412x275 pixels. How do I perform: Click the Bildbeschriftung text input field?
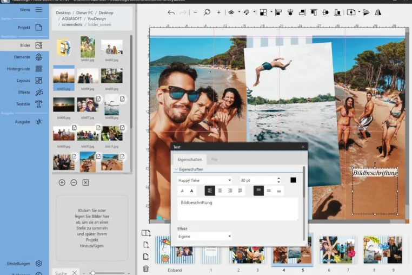pos(238,209)
